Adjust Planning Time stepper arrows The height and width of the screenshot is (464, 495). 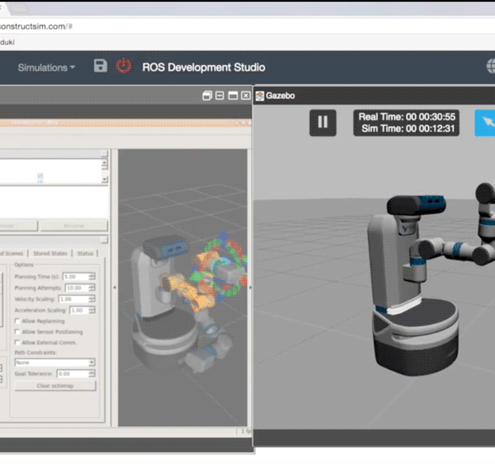click(x=92, y=277)
